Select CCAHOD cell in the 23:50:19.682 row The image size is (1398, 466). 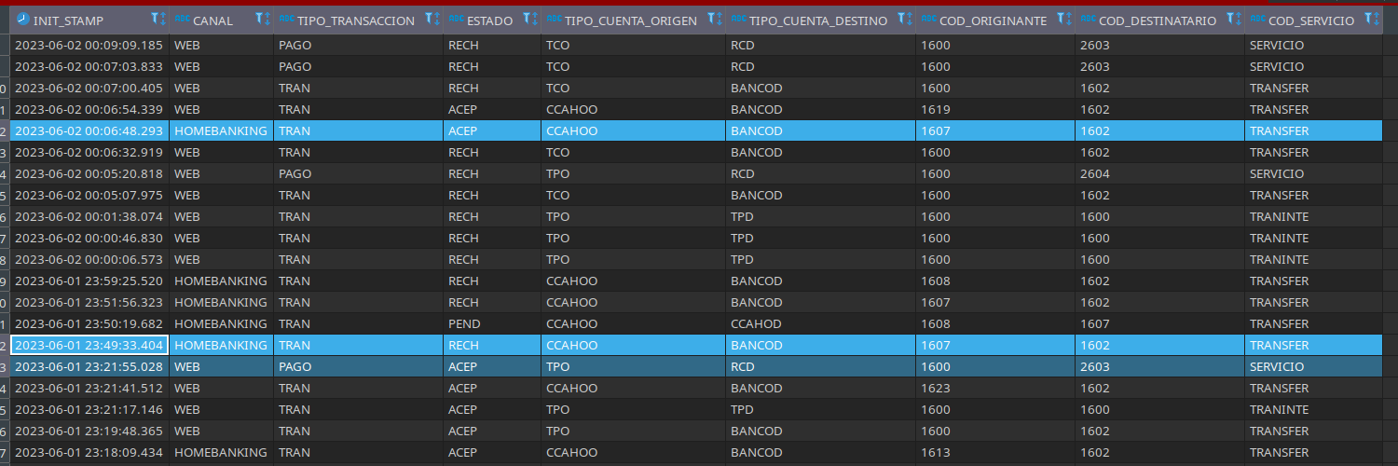[821, 323]
